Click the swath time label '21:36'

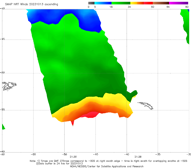point(73,157)
